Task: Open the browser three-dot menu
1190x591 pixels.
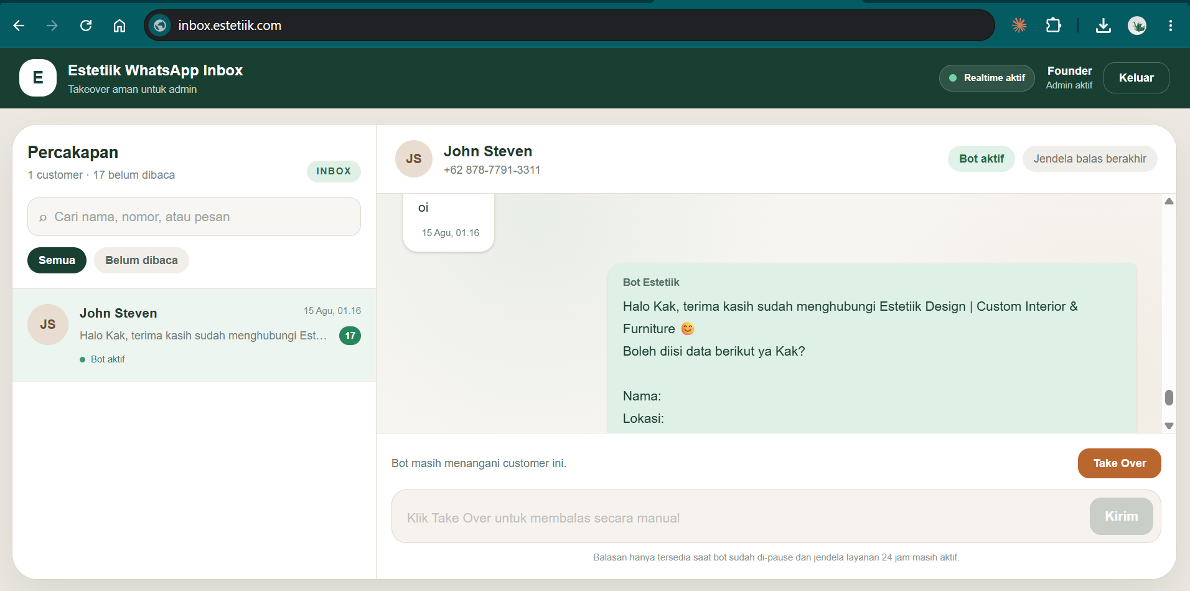Action: (1171, 26)
